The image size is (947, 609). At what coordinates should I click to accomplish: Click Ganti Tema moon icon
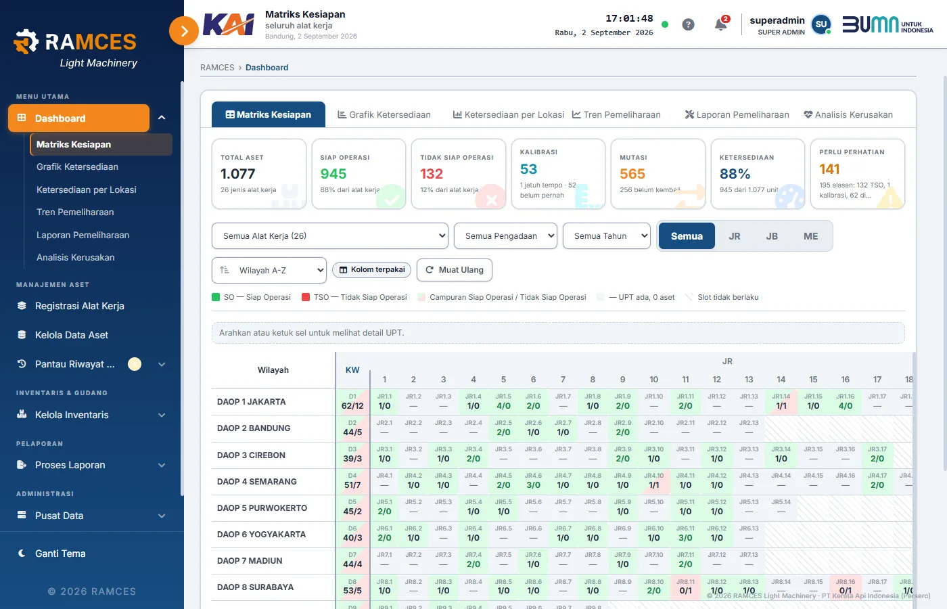pyautogui.click(x=22, y=554)
